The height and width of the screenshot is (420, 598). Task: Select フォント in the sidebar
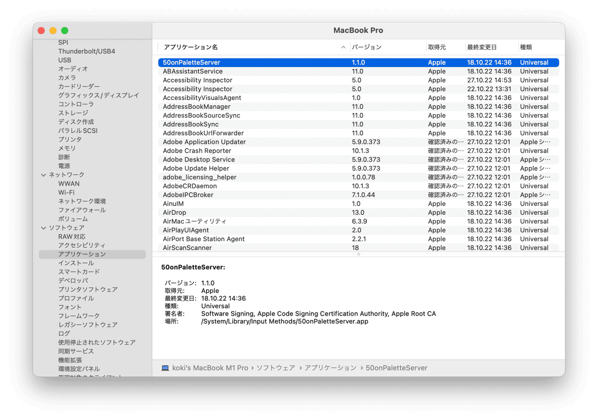pyautogui.click(x=70, y=308)
